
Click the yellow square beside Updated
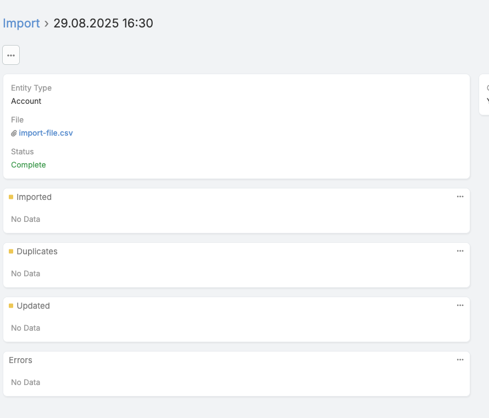click(x=11, y=306)
